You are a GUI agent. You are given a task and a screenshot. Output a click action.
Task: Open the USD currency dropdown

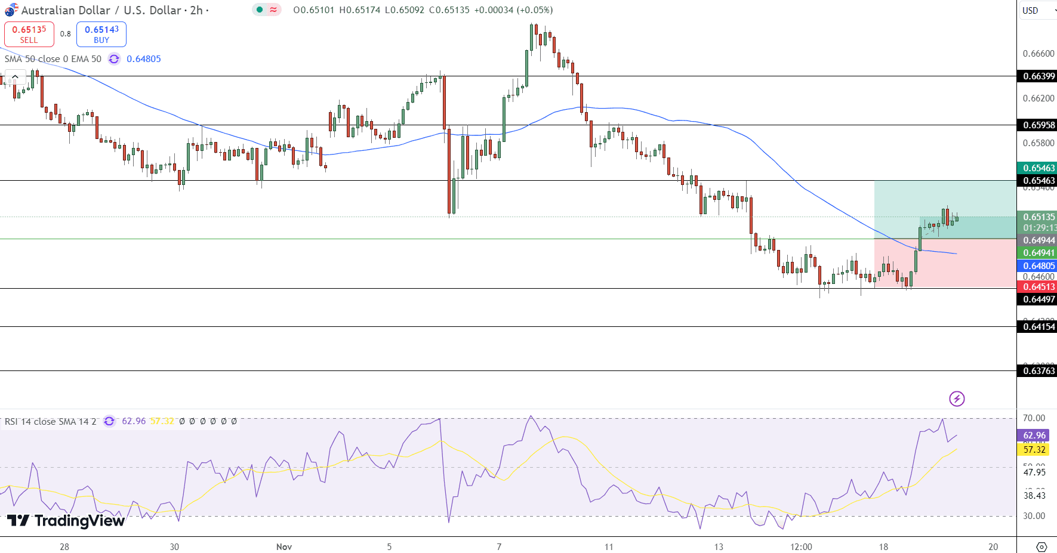click(x=1038, y=10)
